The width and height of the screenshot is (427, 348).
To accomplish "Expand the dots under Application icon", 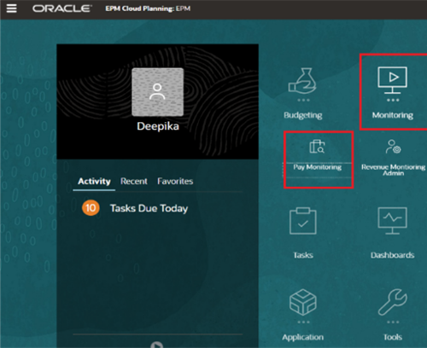I will (x=303, y=322).
